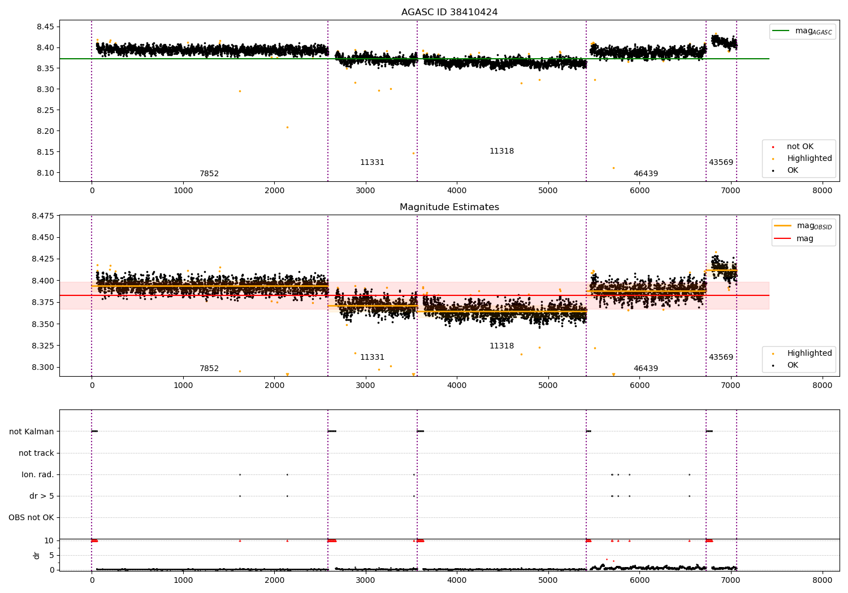Click the '10' tick on dr axis
Viewport: 848px width, 593px height.
(x=49, y=541)
